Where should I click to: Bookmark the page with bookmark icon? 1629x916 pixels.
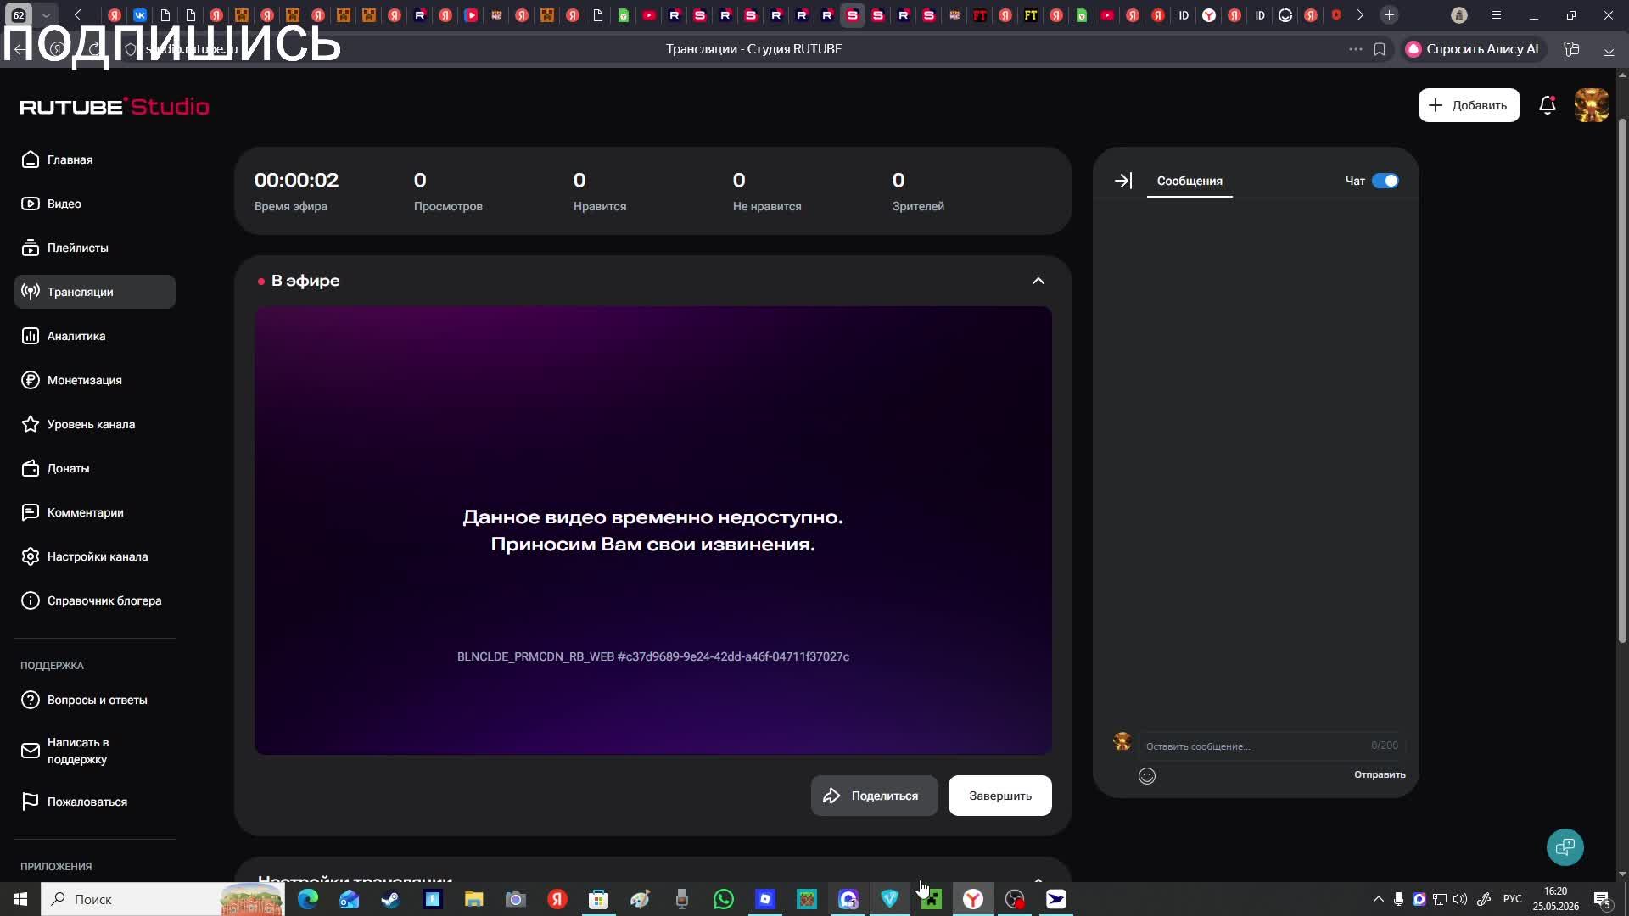[1380, 49]
